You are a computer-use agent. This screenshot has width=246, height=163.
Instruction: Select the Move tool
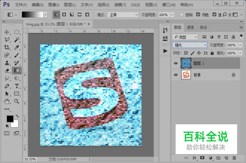[x=7, y=32]
